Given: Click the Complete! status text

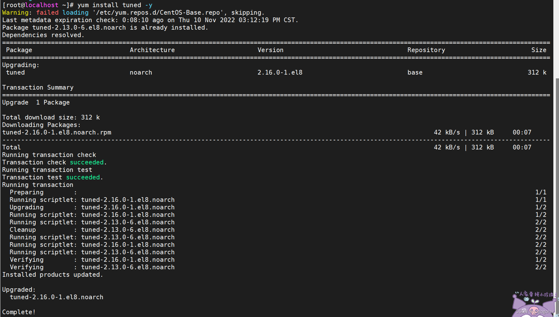Looking at the screenshot, I should click(x=18, y=312).
